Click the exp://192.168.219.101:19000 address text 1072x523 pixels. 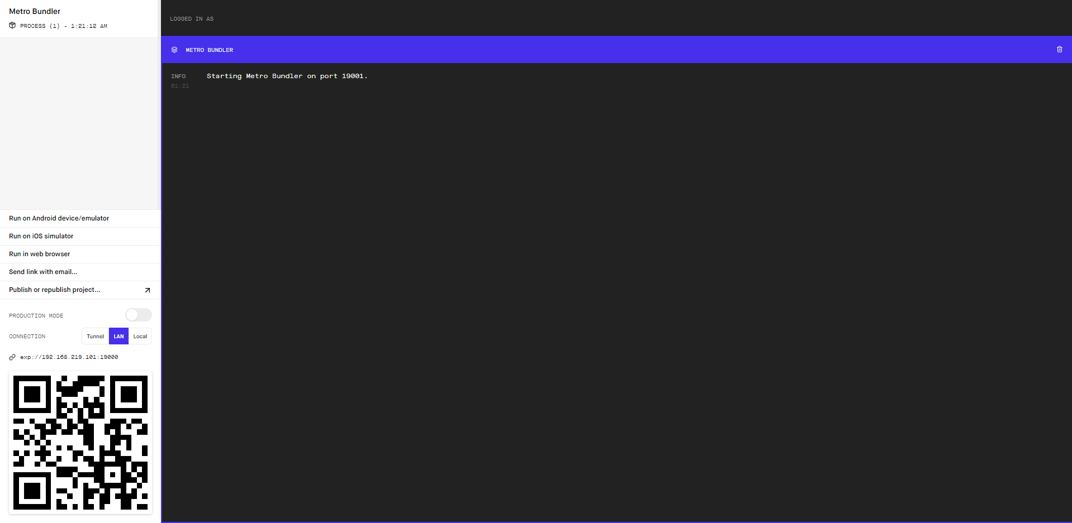[69, 357]
